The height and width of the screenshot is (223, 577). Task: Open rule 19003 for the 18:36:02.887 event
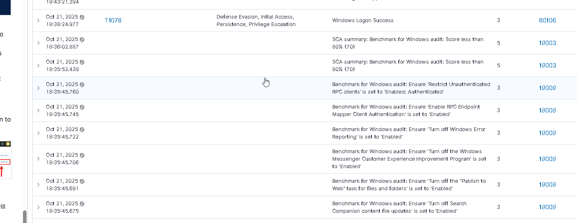547,43
